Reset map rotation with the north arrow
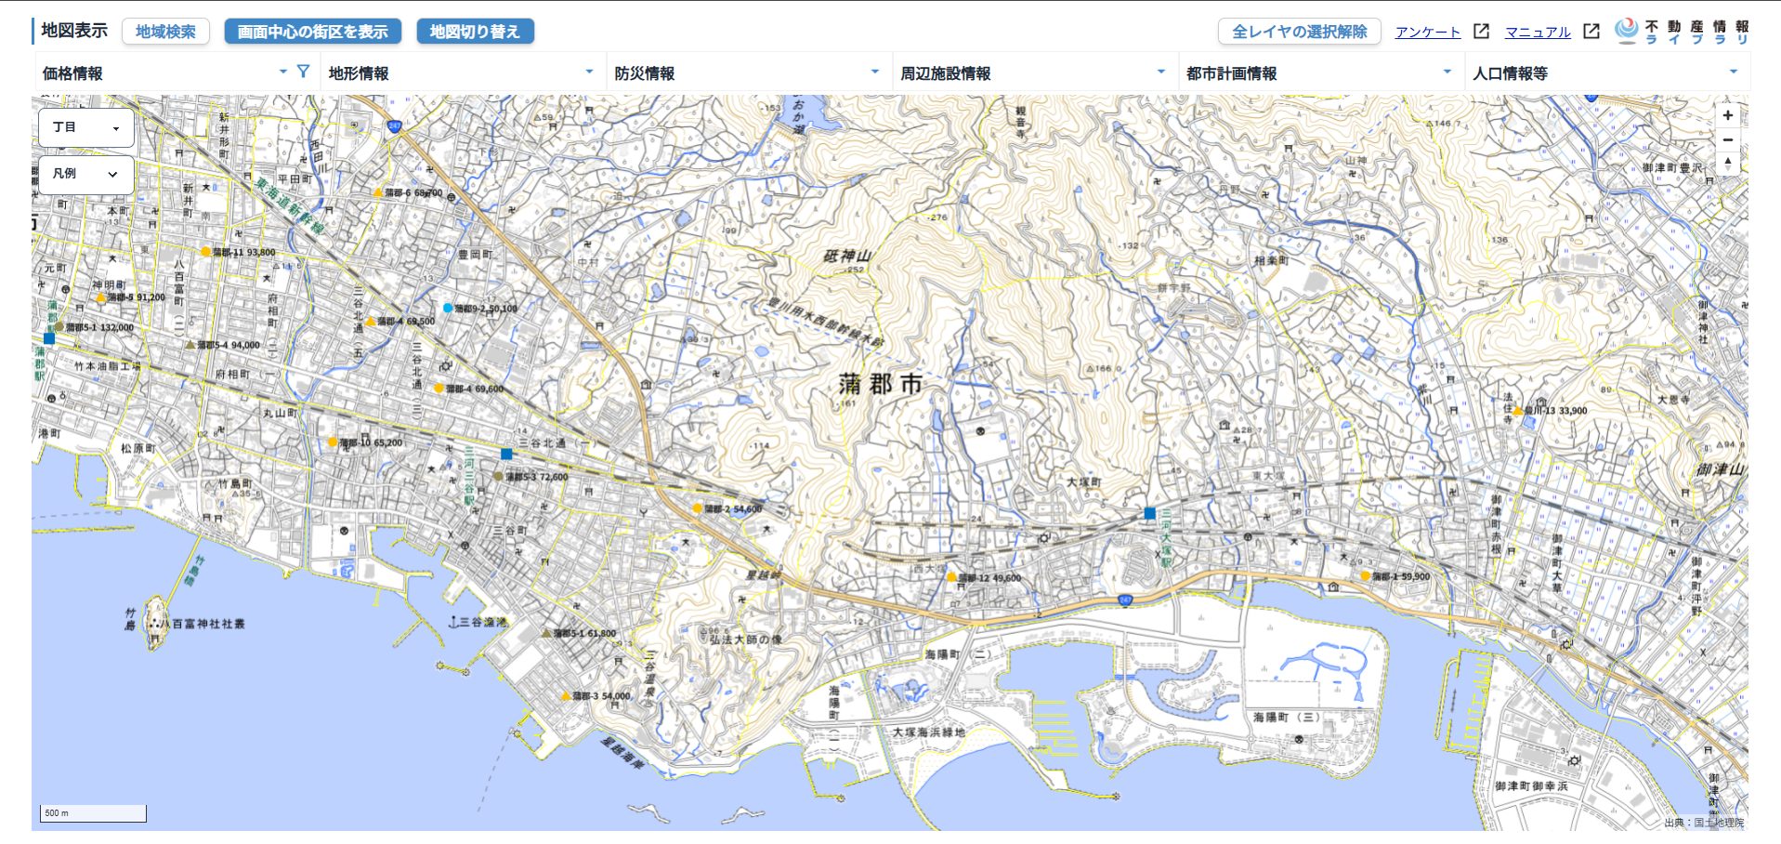Image resolution: width=1781 pixels, height=844 pixels. pyautogui.click(x=1727, y=162)
